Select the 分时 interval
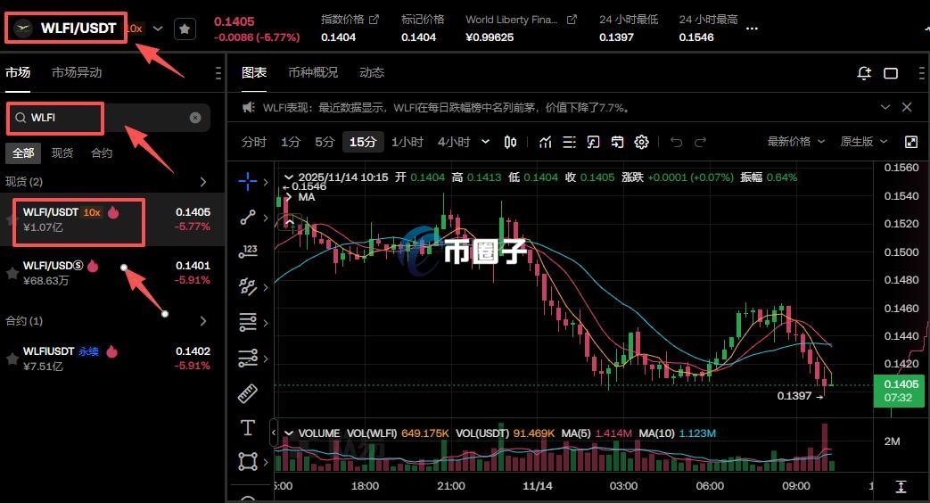The width and height of the screenshot is (930, 503). point(254,143)
